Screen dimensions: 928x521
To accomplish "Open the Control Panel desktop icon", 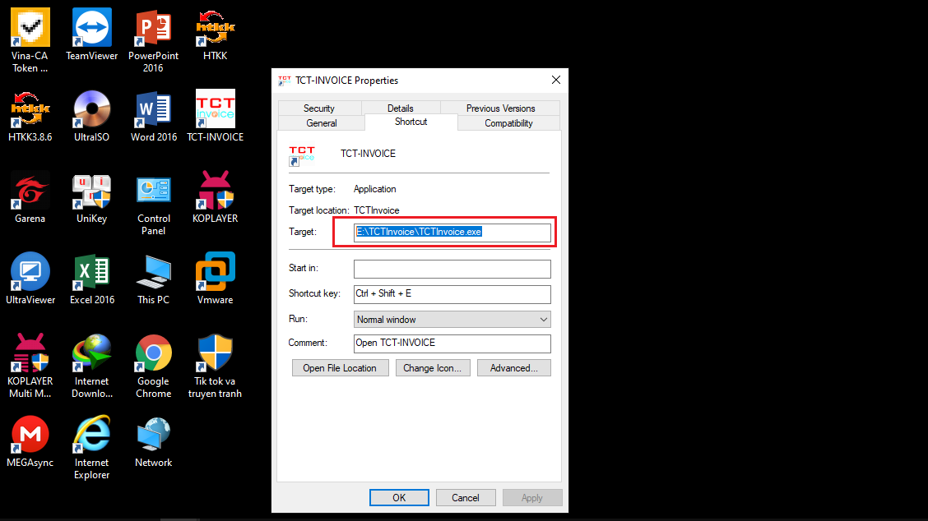I will click(153, 204).
